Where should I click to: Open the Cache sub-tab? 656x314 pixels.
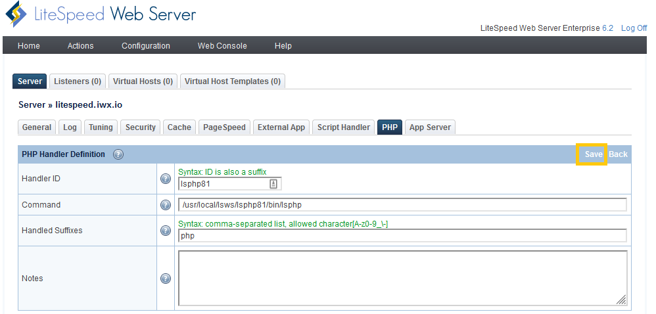click(x=179, y=127)
